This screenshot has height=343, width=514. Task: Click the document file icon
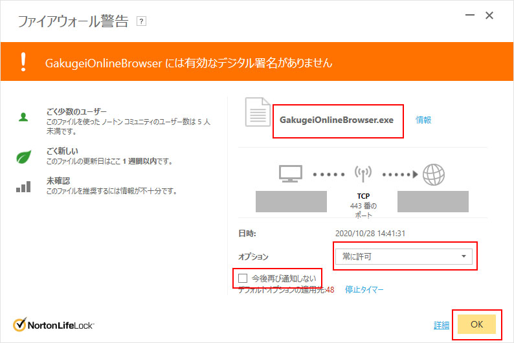[x=257, y=113]
